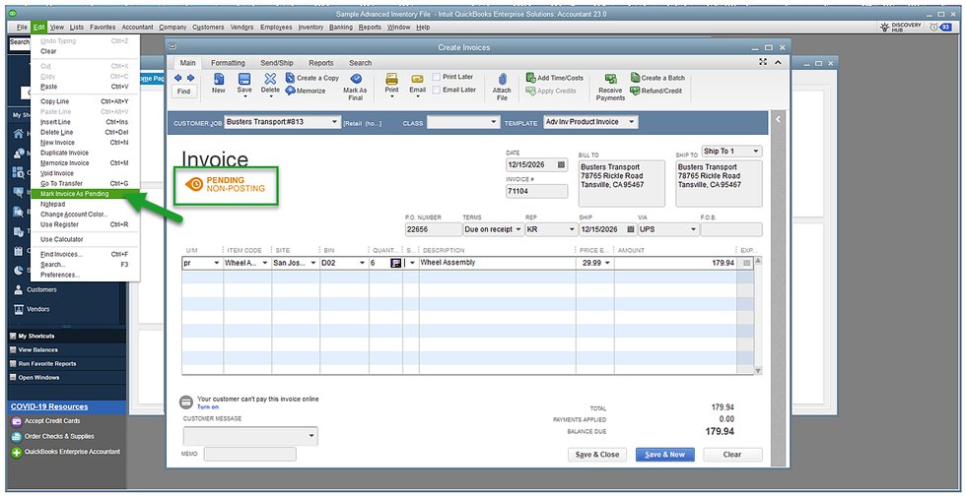The width and height of the screenshot is (966, 496).
Task: Switch to the Formatting tab
Action: [228, 63]
